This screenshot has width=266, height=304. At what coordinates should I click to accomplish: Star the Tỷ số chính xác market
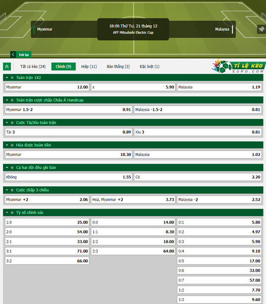tap(12, 213)
